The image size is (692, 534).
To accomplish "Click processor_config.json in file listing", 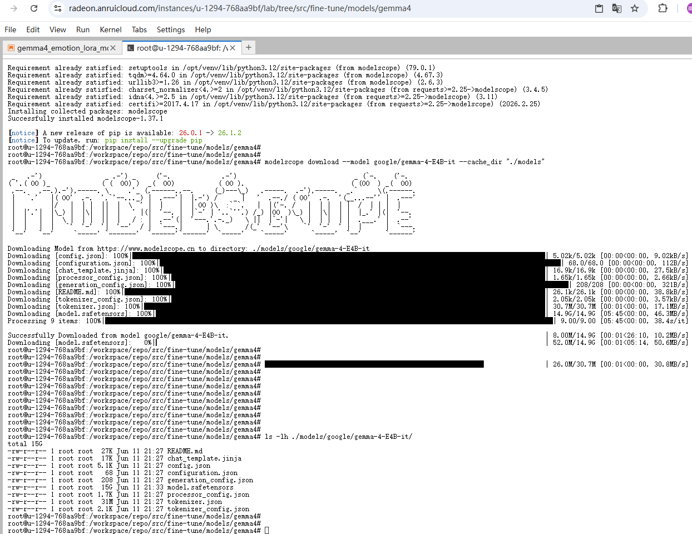I will tap(208, 495).
